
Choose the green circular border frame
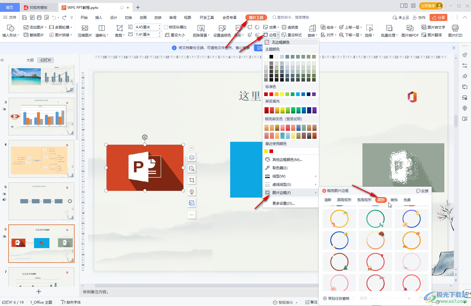coord(375,219)
